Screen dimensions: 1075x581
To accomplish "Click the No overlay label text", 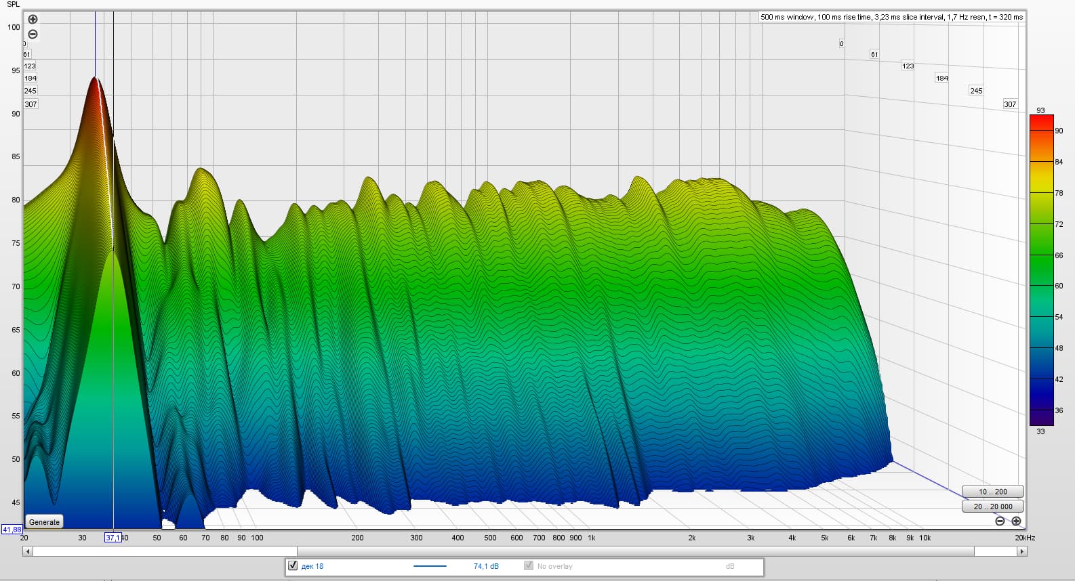I will pyautogui.click(x=554, y=566).
